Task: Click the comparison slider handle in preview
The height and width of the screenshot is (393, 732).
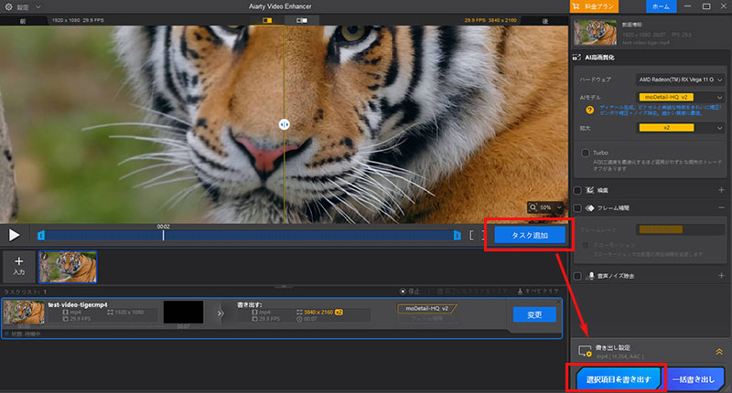Action: click(284, 124)
